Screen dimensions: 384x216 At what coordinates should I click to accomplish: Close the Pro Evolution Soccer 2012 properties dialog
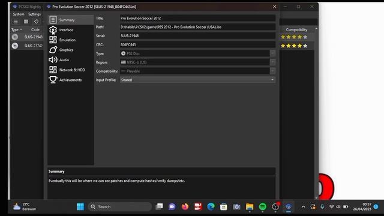[275, 7]
